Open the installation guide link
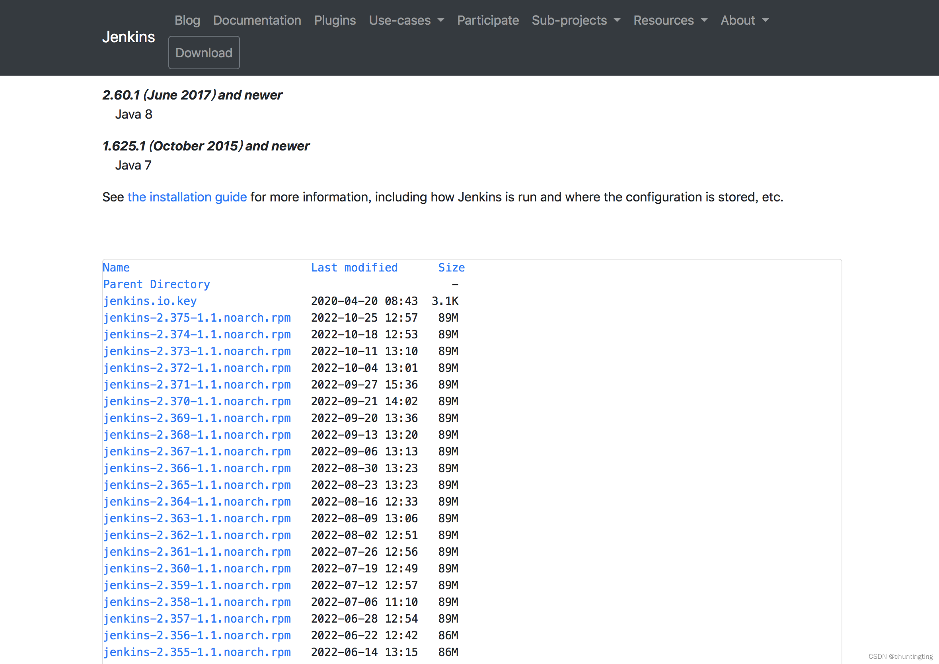Image resolution: width=939 pixels, height=664 pixels. pyautogui.click(x=187, y=197)
